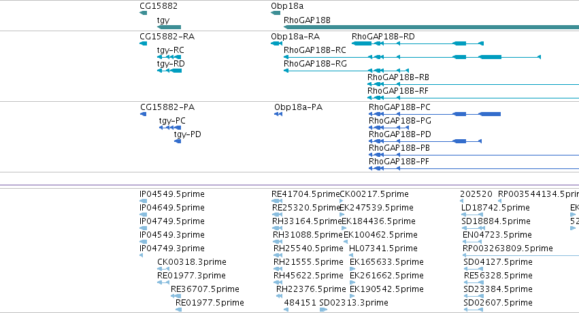This screenshot has width=579, height=313.
Task: Select protein tgy-PC
Action: [x=172, y=121]
